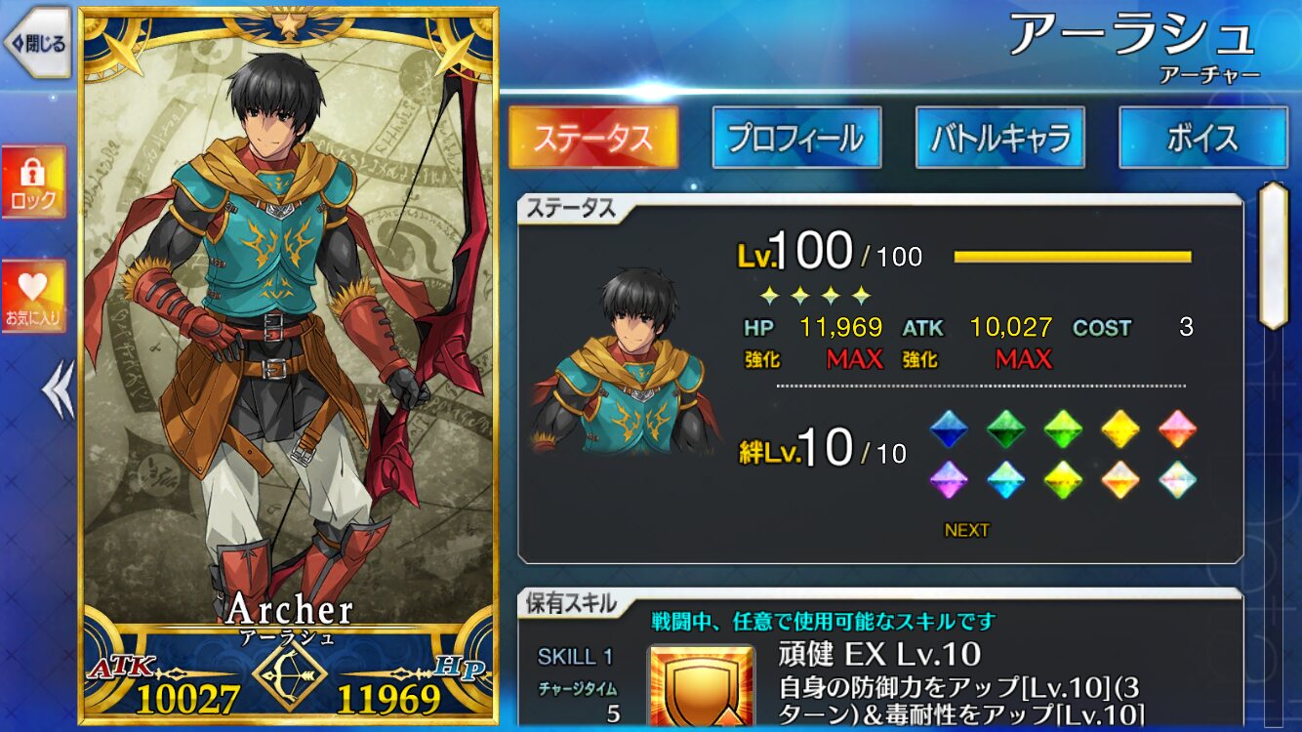Click the rainbow white bond crystal icon

point(1178,479)
